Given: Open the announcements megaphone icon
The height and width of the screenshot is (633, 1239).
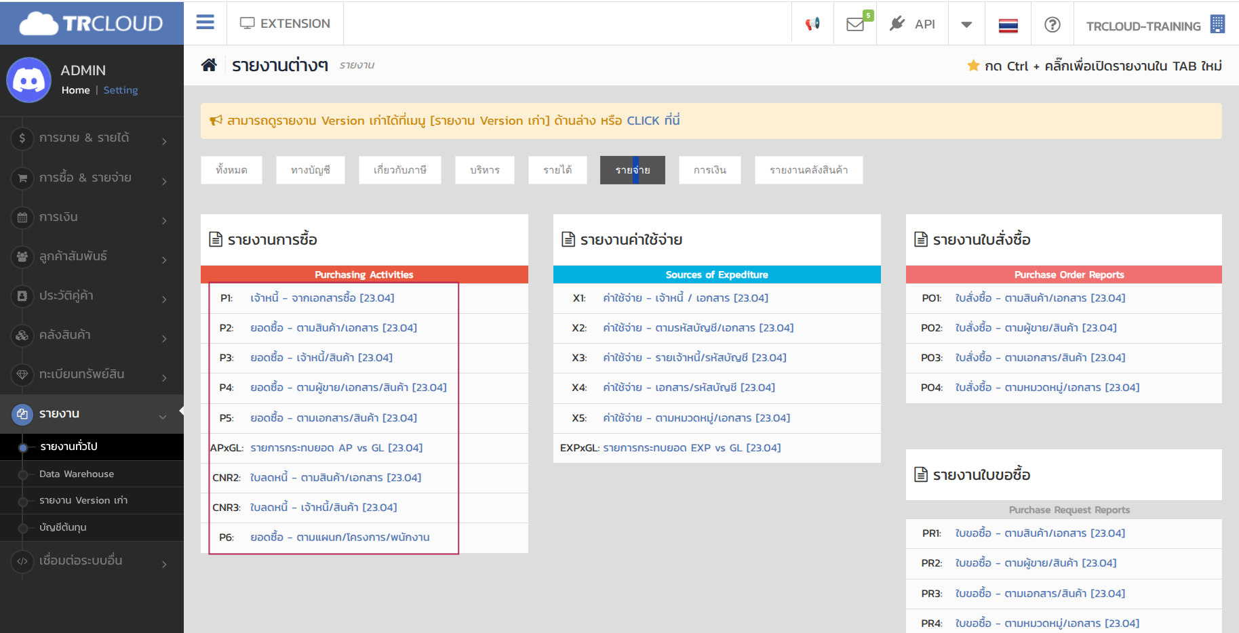Looking at the screenshot, I should click(x=812, y=24).
